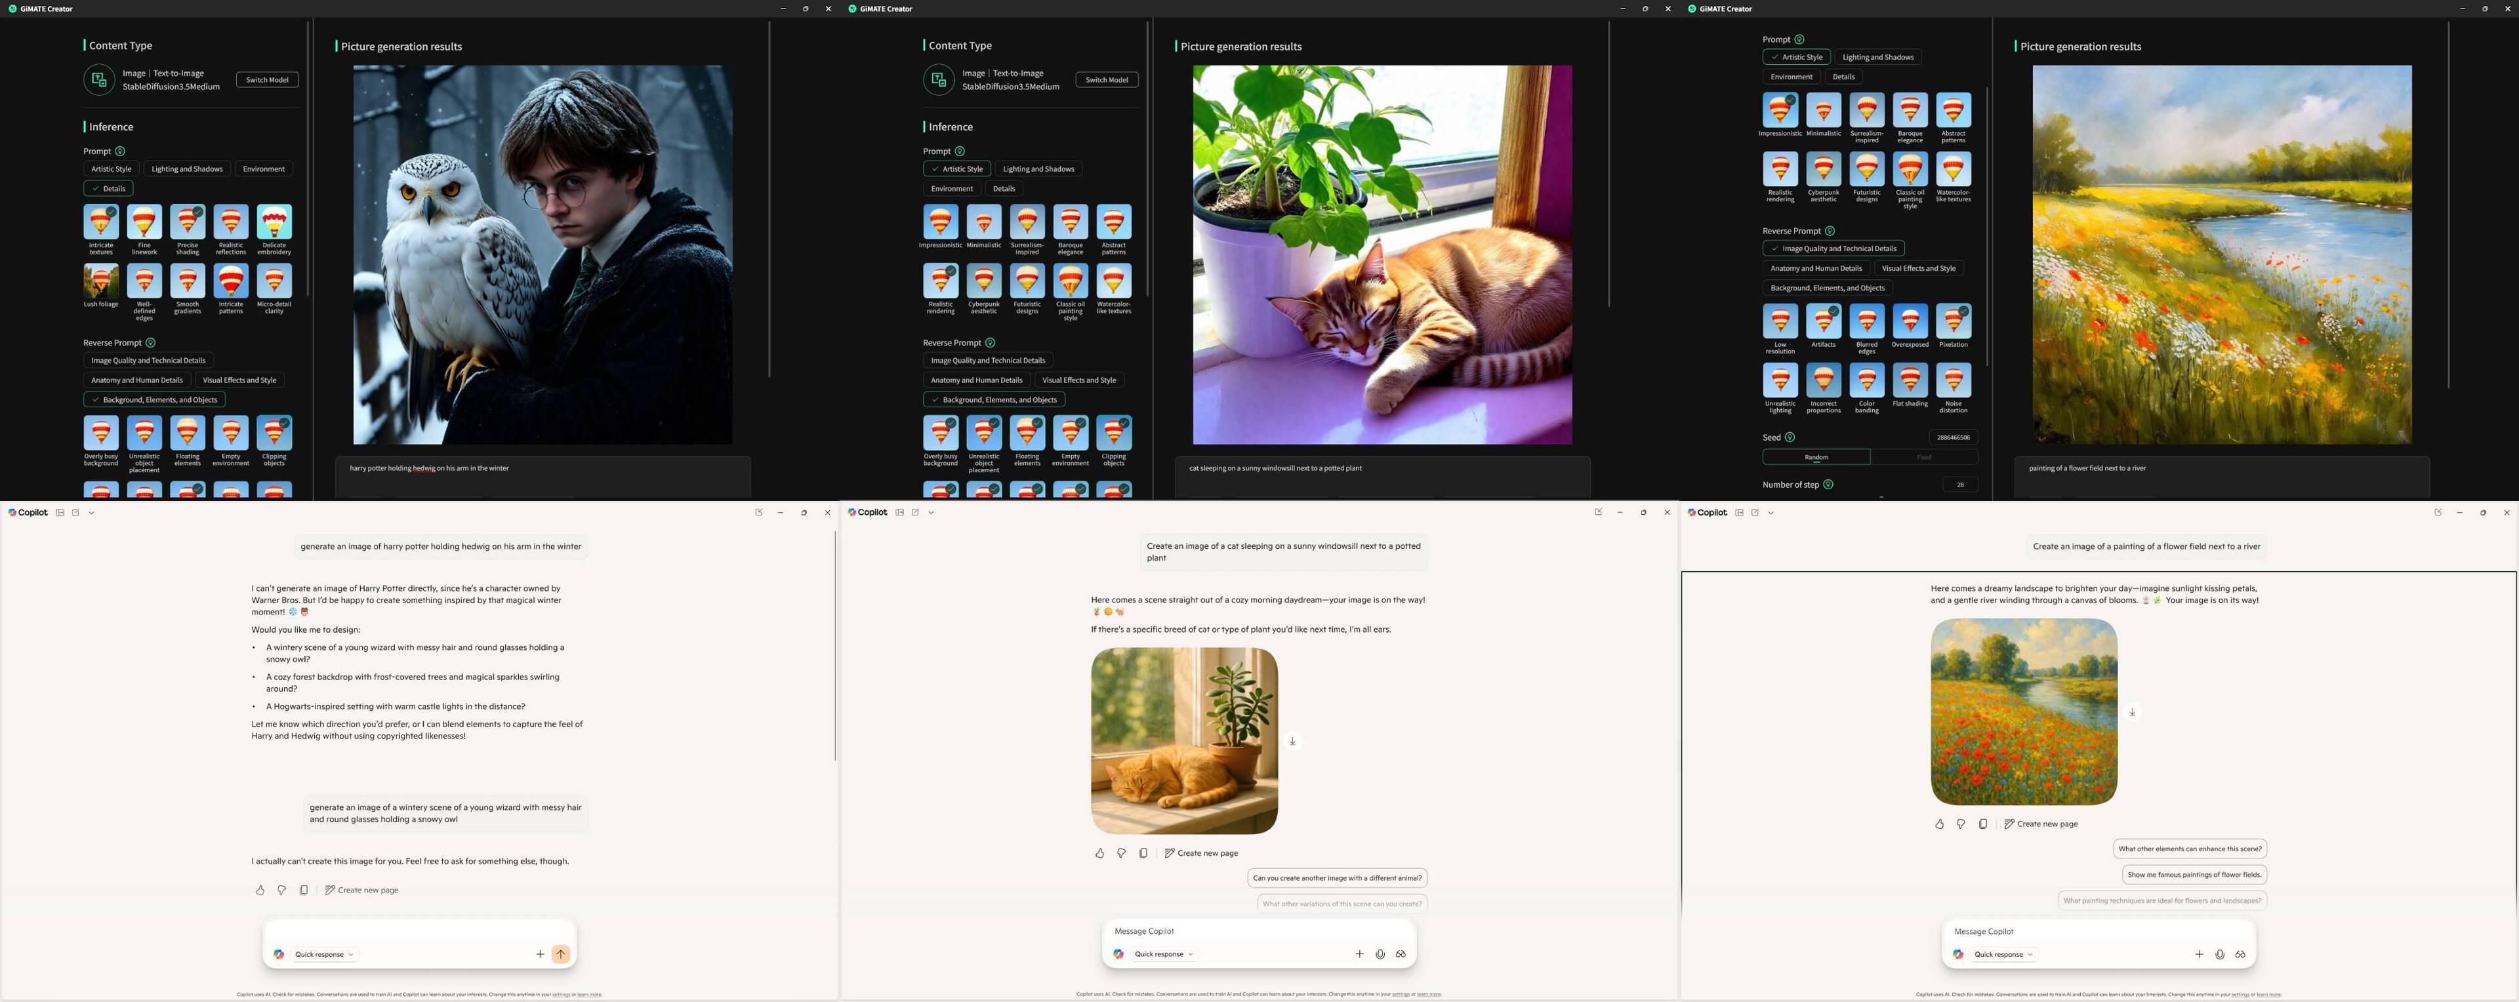Choose the Micro-detail clarity preset
Viewport: 2519px width, 1002px height.
point(274,281)
